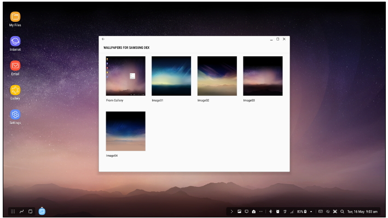388x218 pixels.
Task: Select the Image02 wallpaper thumbnail
Action: (217, 76)
